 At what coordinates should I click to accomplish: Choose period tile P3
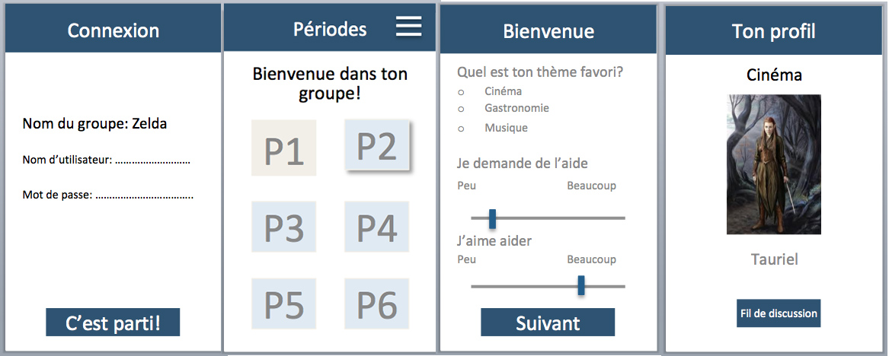(284, 227)
